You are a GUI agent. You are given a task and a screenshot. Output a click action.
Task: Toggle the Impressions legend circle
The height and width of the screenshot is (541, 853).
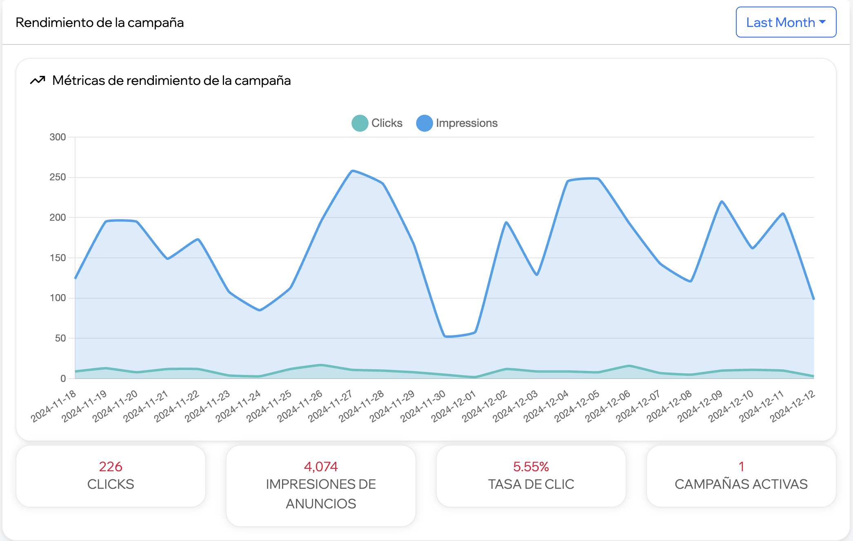point(424,123)
